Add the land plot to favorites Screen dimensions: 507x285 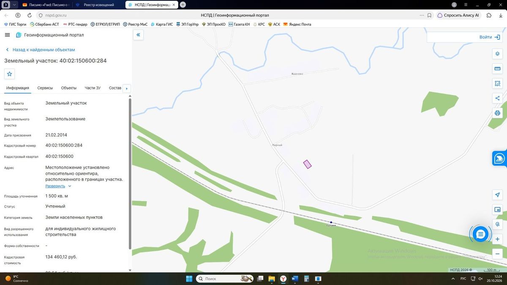tap(9, 74)
